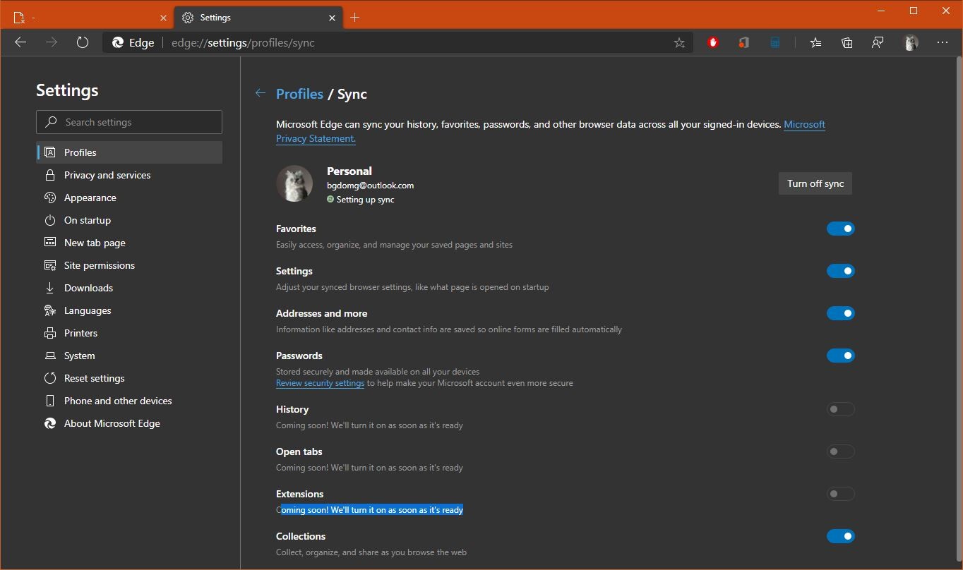The image size is (963, 570).
Task: Open About Microsoft Edge page
Action: 129,423
